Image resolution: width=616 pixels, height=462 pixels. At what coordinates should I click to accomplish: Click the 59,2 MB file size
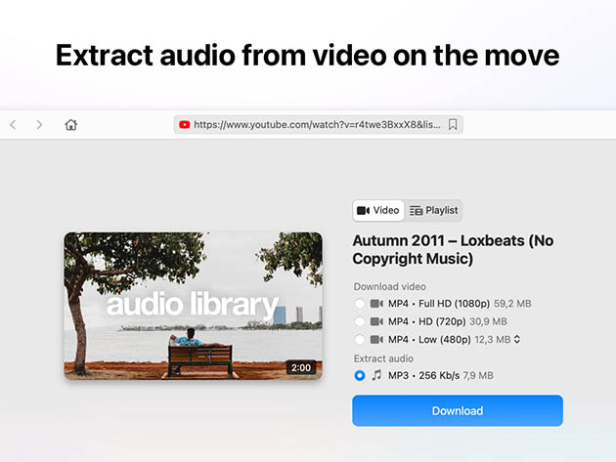click(x=512, y=304)
